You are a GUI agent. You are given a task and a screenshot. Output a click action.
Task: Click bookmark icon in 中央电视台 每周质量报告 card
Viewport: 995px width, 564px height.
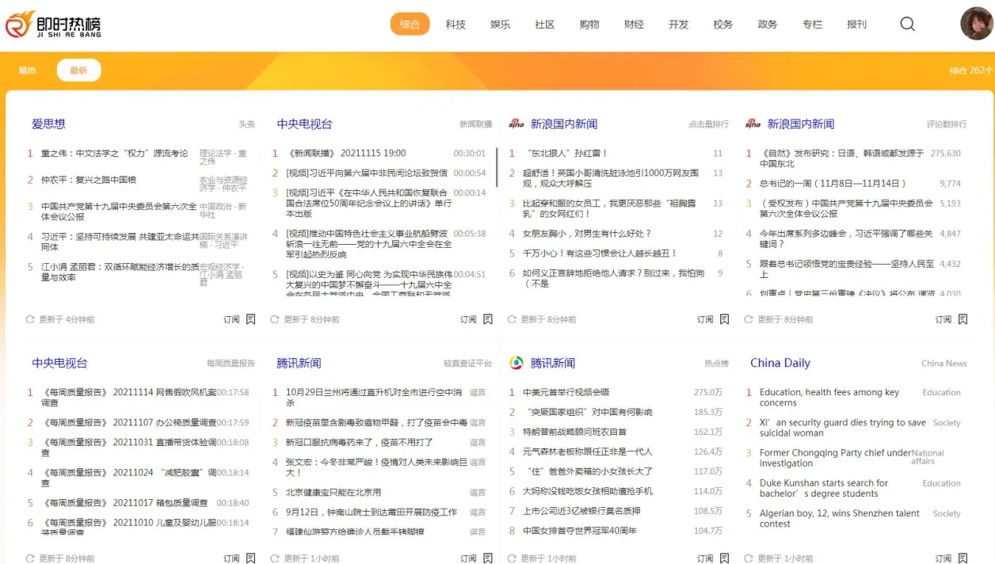click(x=250, y=558)
